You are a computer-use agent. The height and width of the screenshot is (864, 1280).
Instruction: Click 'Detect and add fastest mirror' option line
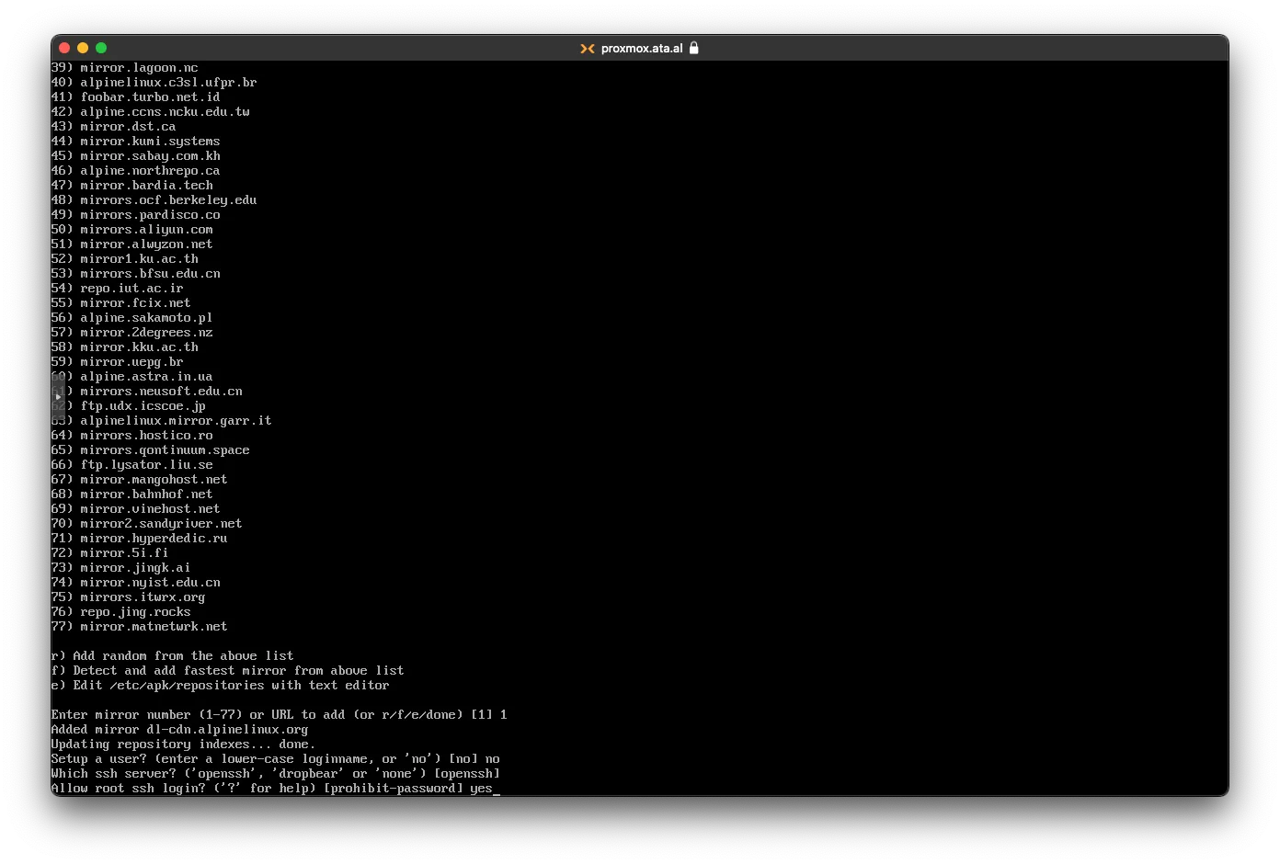(x=228, y=671)
